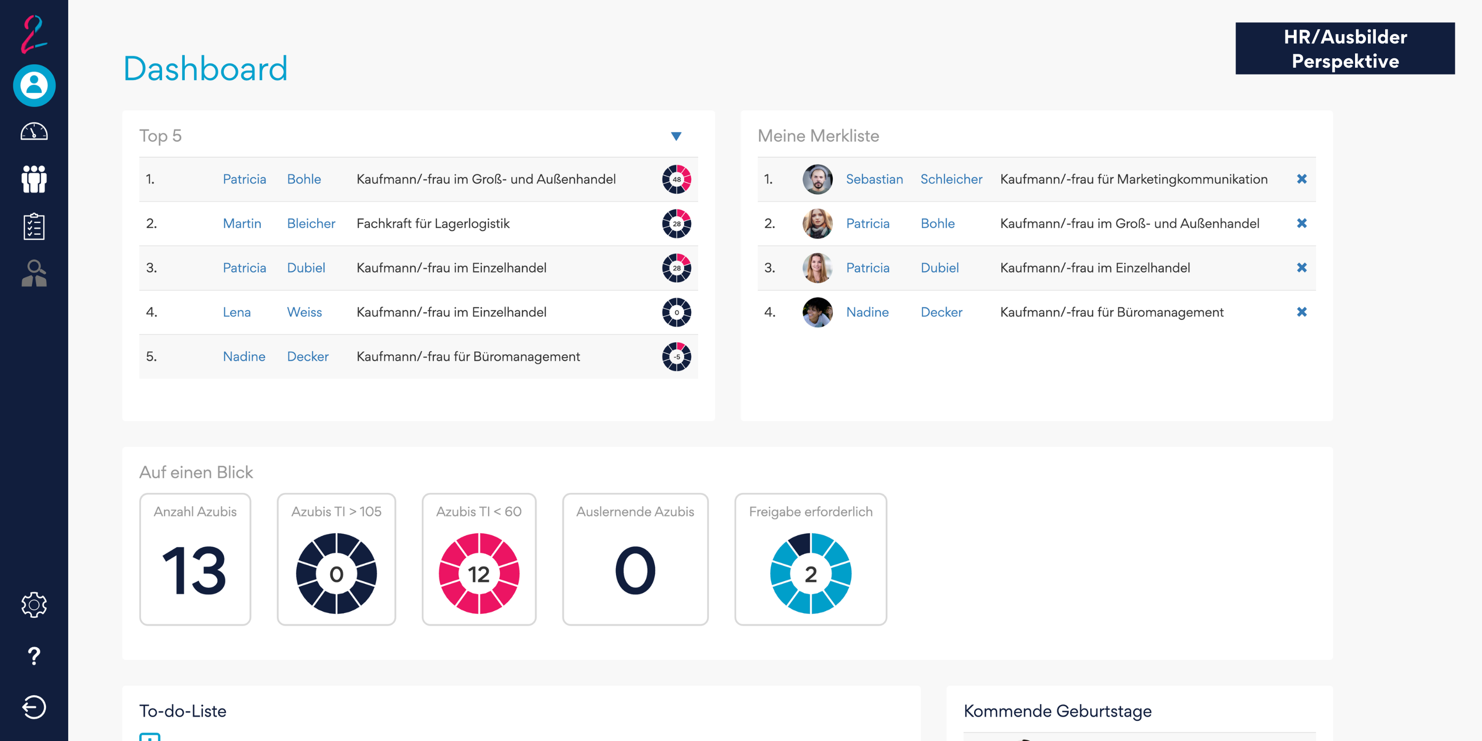Remove Nadine Decker from Meine Merkliste
Image resolution: width=1482 pixels, height=741 pixels.
coord(1302,312)
